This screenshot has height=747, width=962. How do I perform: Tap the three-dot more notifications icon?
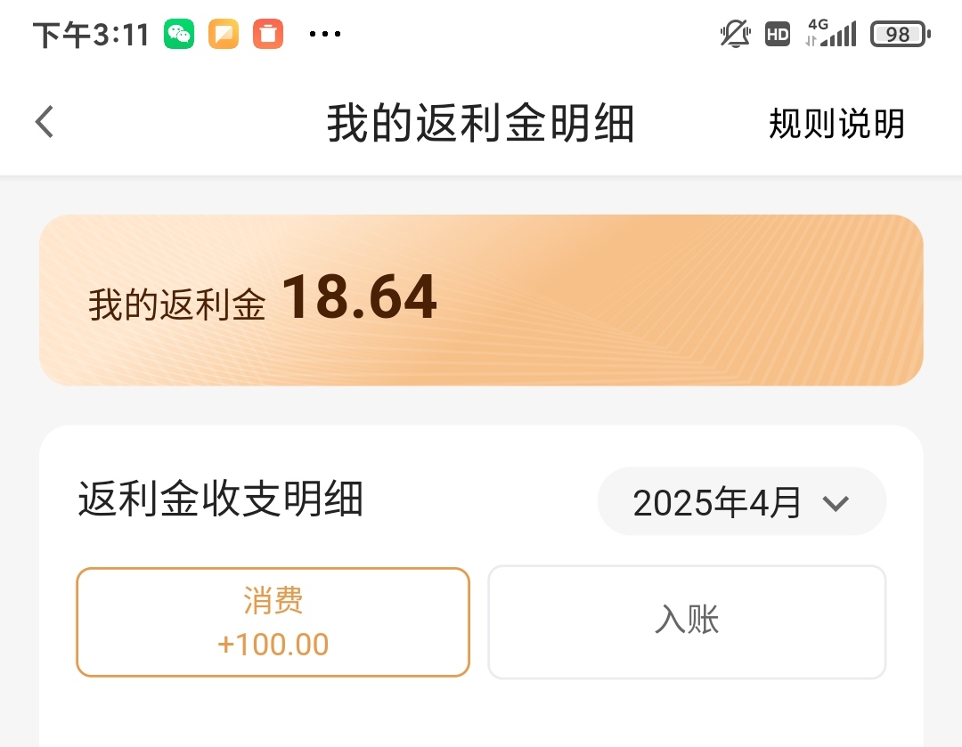[x=325, y=34]
